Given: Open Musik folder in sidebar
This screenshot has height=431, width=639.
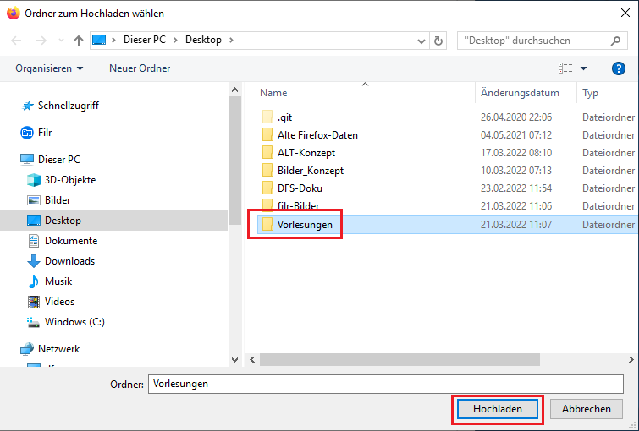Looking at the screenshot, I should (x=58, y=281).
